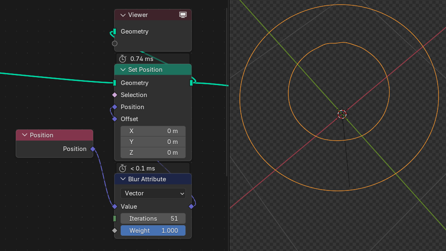Click the clock icon beside < 0.1 ms
The height and width of the screenshot is (251, 446).
122,168
